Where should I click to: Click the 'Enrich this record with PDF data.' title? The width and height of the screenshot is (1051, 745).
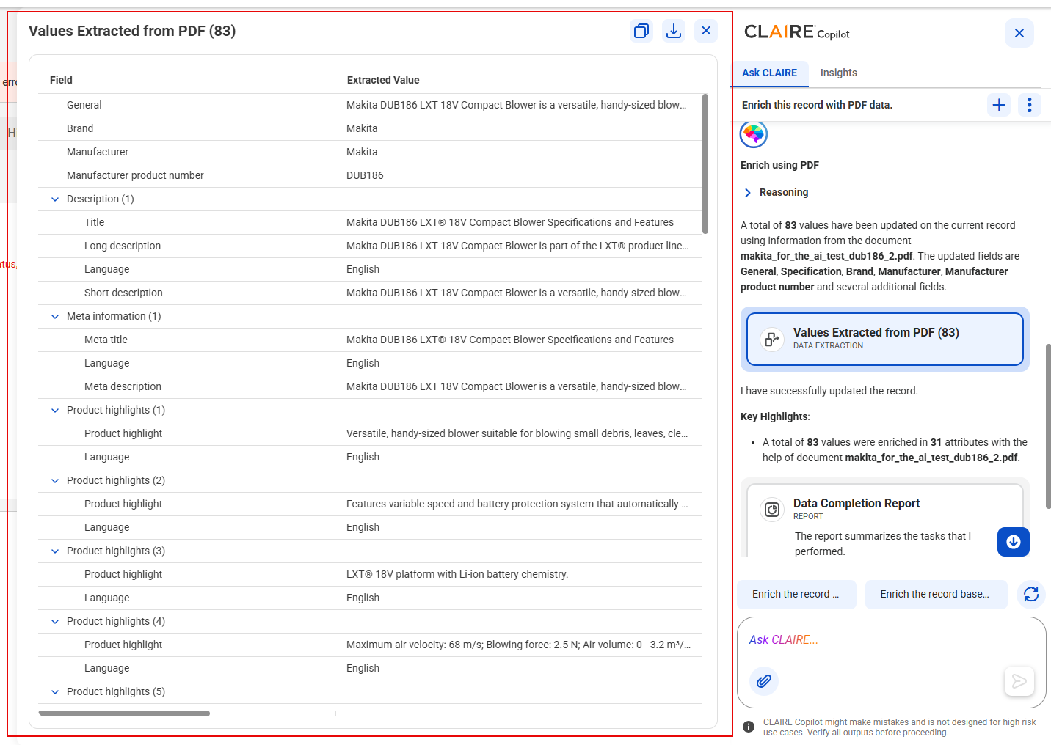[x=817, y=105]
